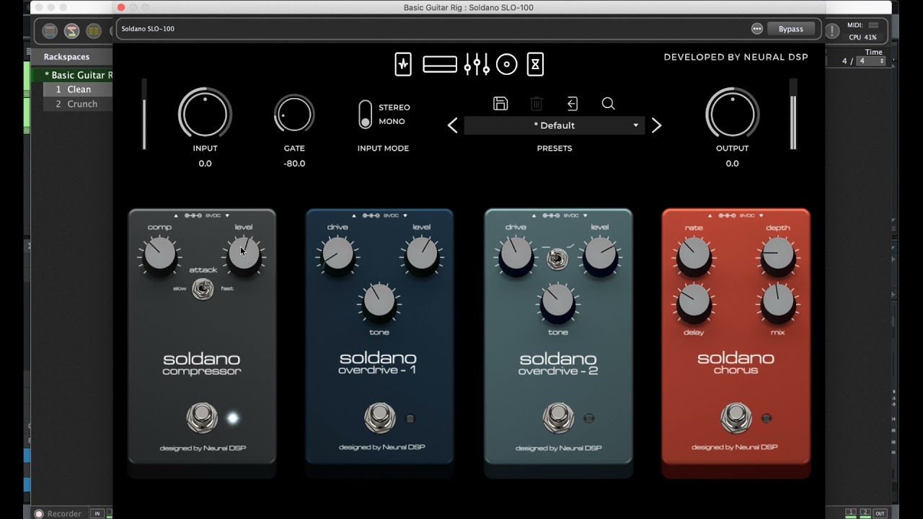Open the amp head section icon
Screen dimensions: 923x519
click(x=440, y=65)
